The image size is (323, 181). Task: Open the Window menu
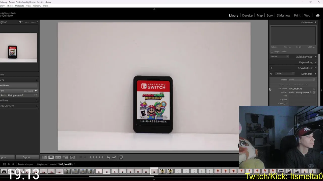(x=37, y=6)
